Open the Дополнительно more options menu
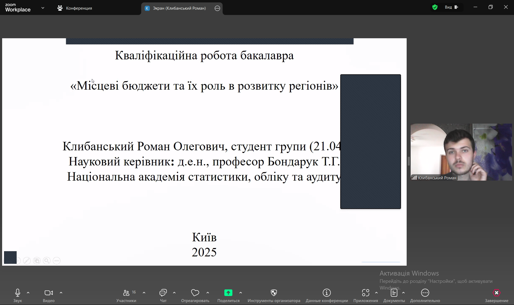 tap(425, 293)
